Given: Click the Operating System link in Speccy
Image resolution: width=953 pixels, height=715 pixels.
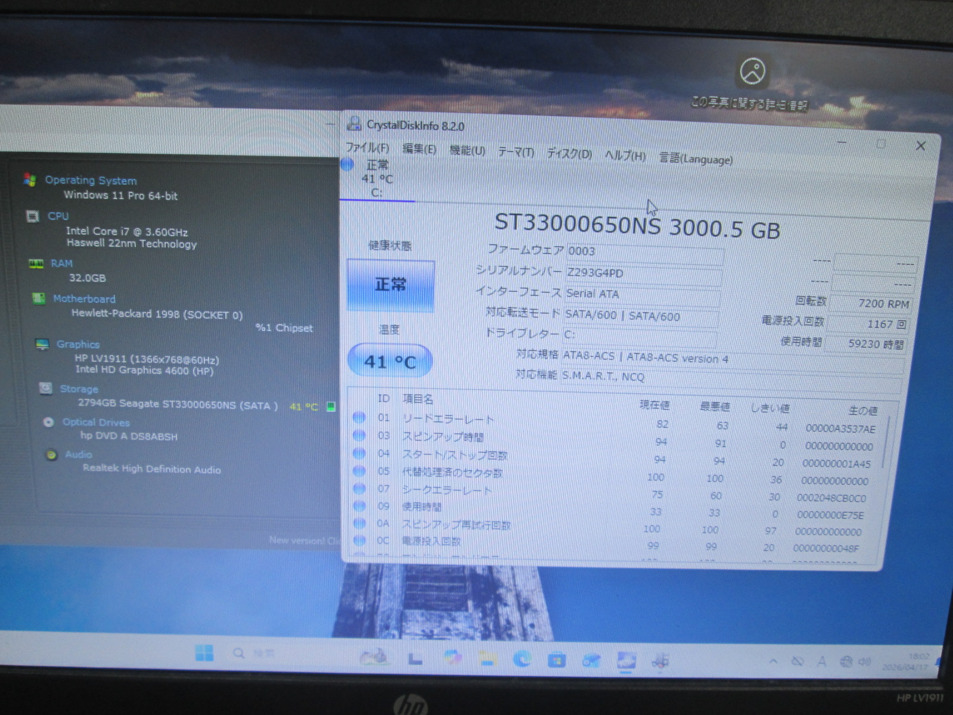Looking at the screenshot, I should pyautogui.click(x=91, y=181).
